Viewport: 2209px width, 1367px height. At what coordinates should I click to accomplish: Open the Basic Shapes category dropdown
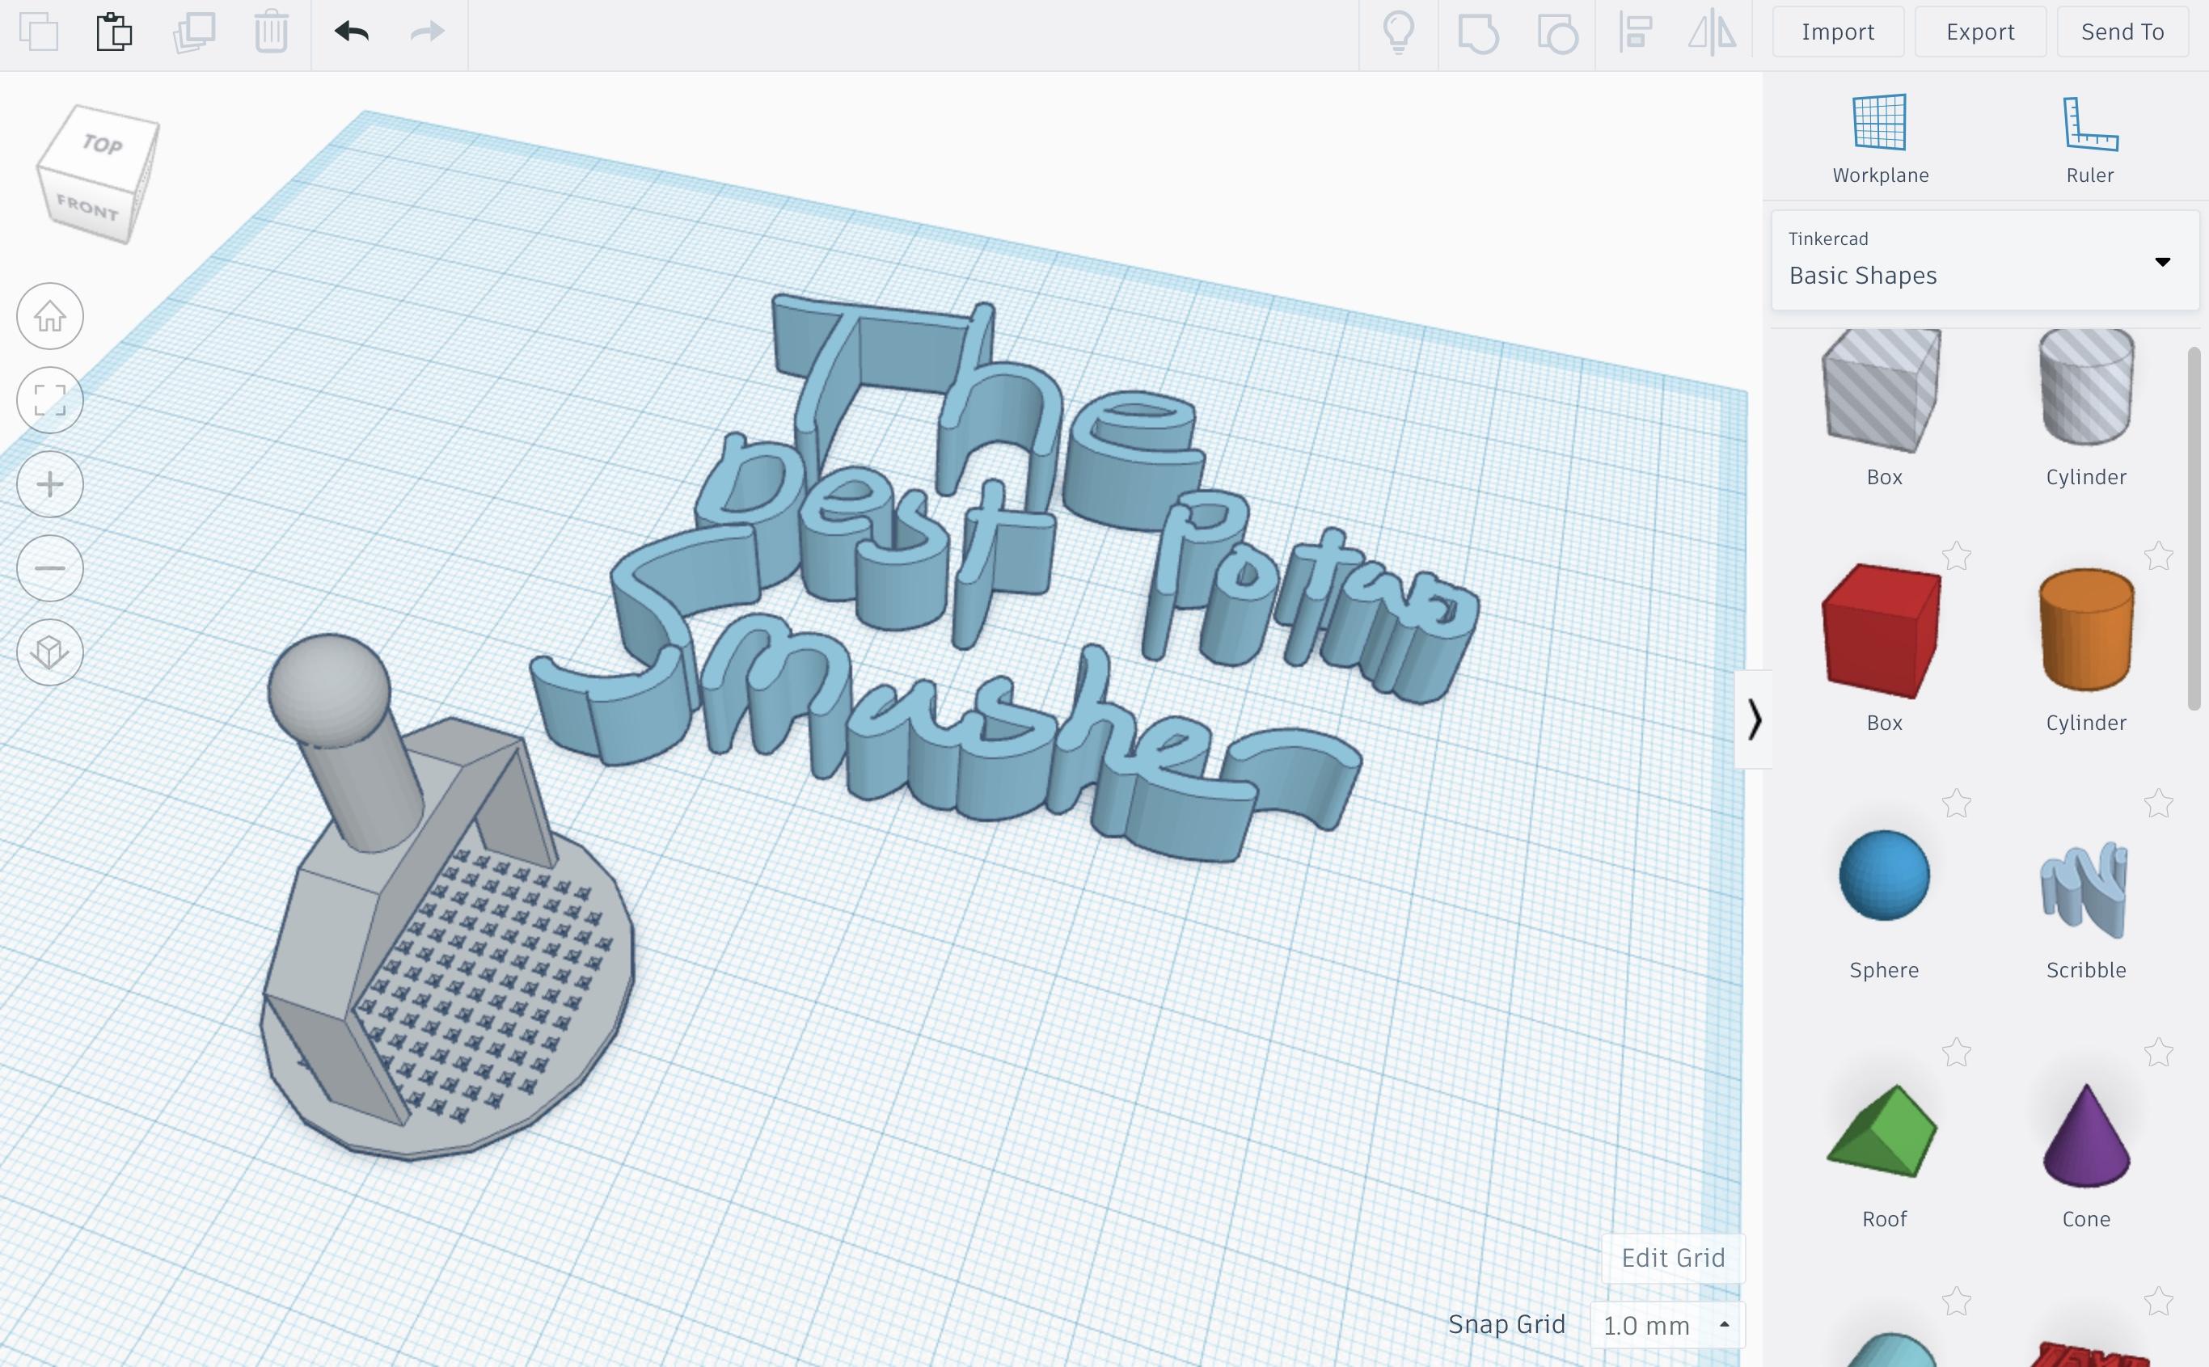pos(1985,260)
